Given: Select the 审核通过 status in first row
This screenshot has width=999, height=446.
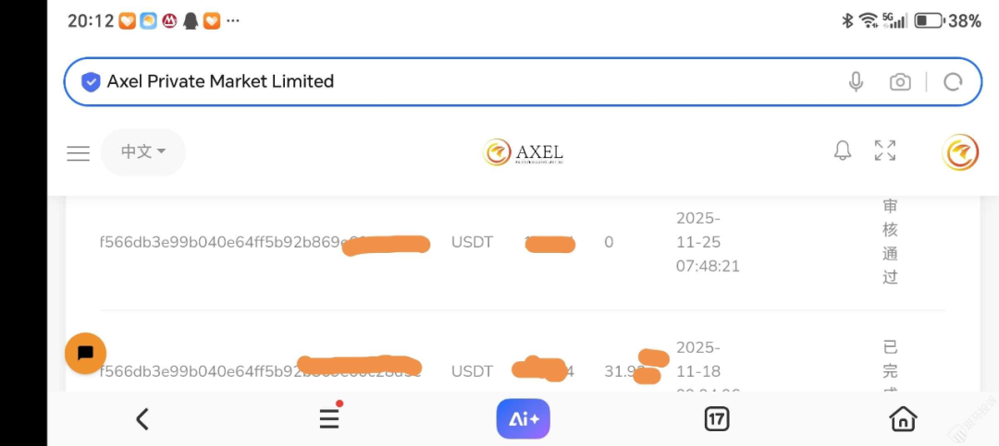Looking at the screenshot, I should (x=890, y=242).
